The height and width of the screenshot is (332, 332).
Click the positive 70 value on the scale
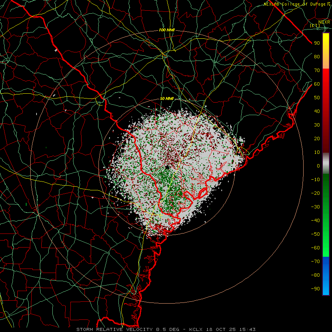click(x=317, y=70)
